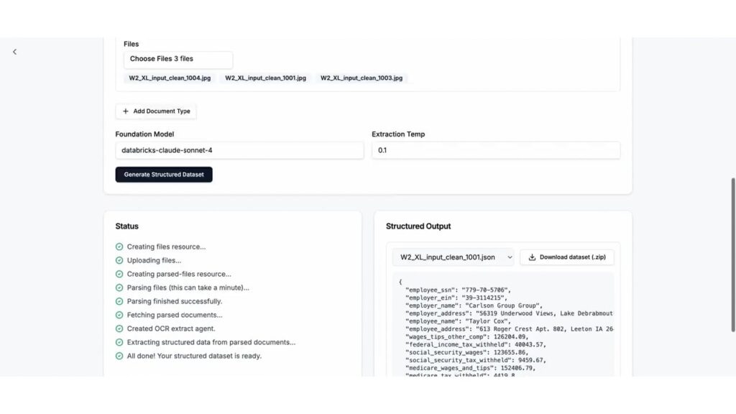Viewport: 736px width, 414px height.
Task: Click check icon beside Fetching parsed documents
Action: coord(119,315)
